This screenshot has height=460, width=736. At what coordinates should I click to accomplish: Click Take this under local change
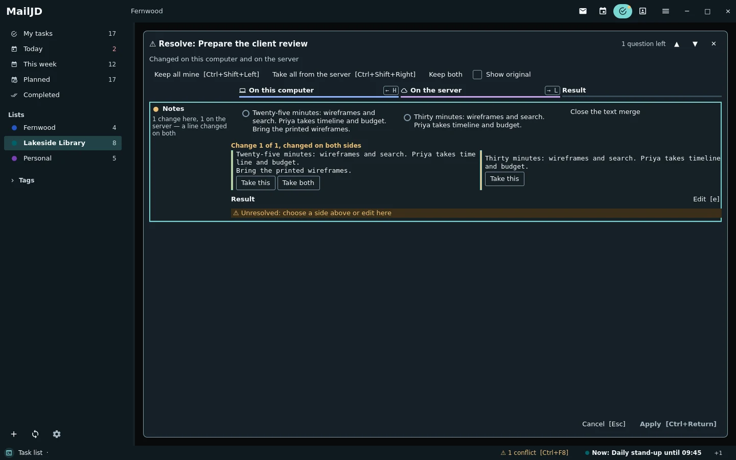256,183
